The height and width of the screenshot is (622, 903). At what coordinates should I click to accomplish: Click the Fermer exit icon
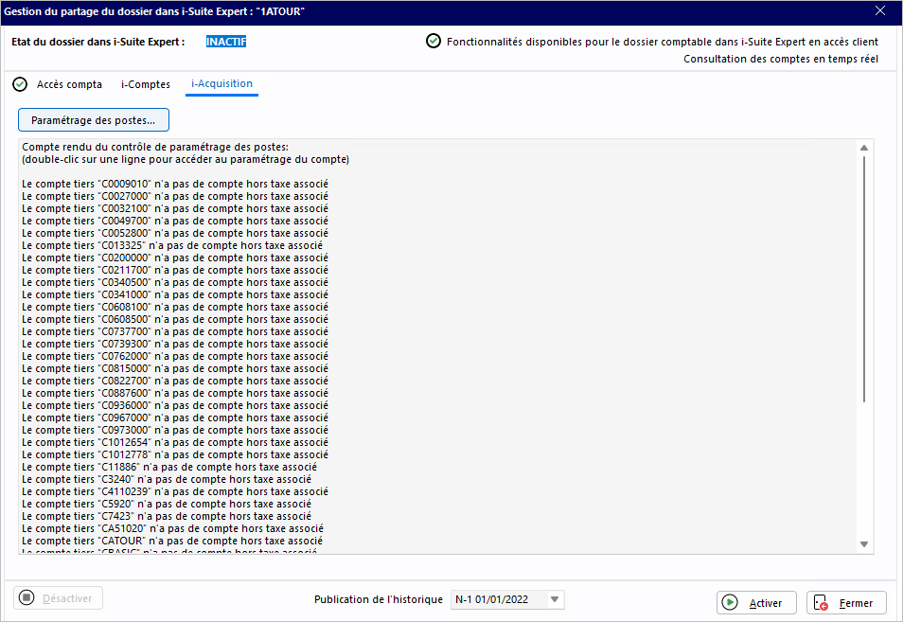[821, 603]
